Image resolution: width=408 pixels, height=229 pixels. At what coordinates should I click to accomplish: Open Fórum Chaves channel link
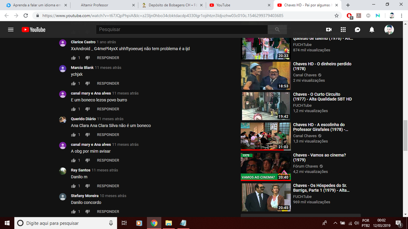[x=305, y=166]
